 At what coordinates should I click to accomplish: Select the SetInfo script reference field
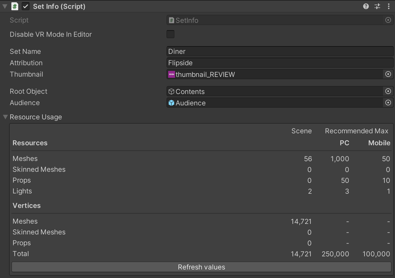click(x=256, y=20)
